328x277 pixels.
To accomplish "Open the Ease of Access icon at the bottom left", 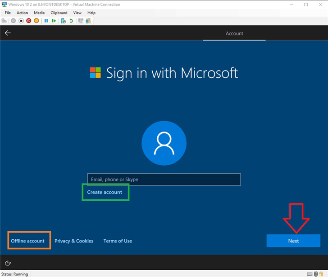I will tap(8, 263).
